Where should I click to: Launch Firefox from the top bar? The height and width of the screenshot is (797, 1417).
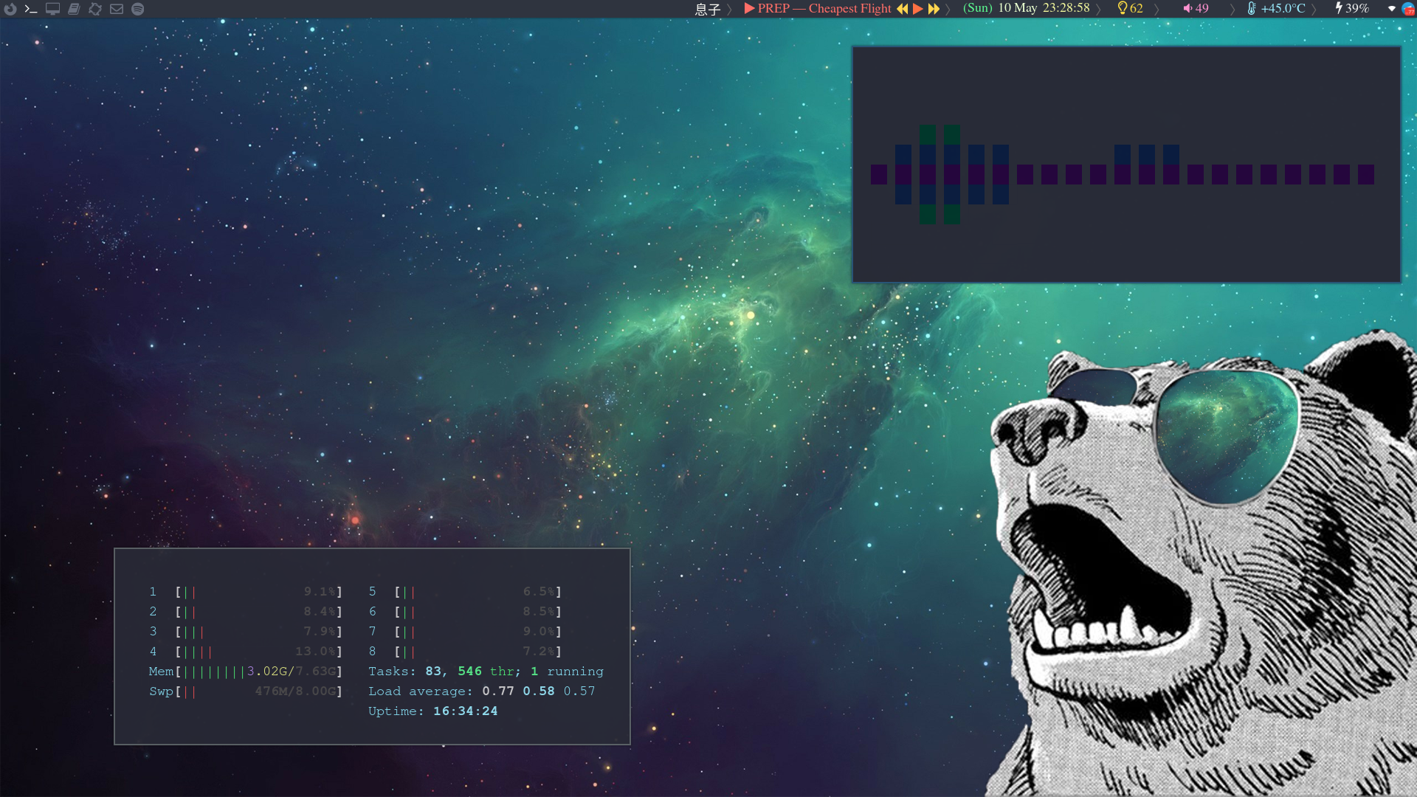tap(10, 9)
